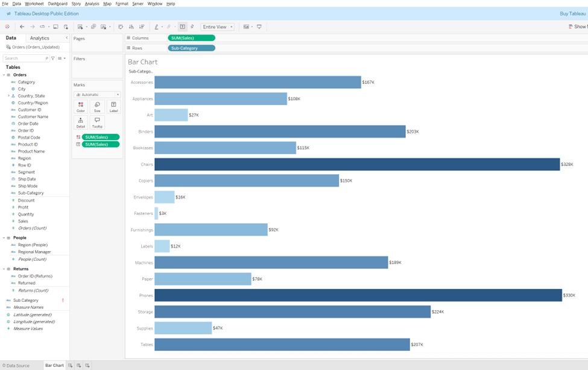Click the New Story tab icon at bottom

(x=87, y=365)
